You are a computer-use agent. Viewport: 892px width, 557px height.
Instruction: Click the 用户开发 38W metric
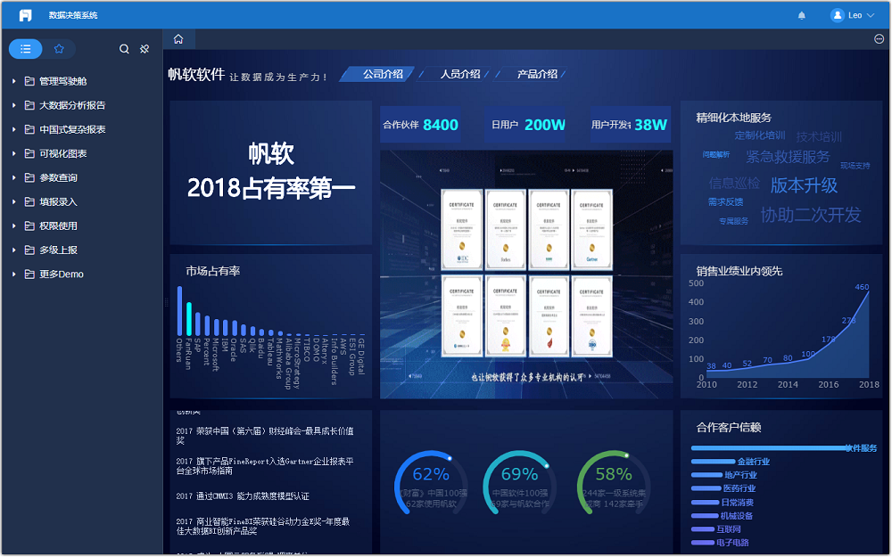[629, 125]
